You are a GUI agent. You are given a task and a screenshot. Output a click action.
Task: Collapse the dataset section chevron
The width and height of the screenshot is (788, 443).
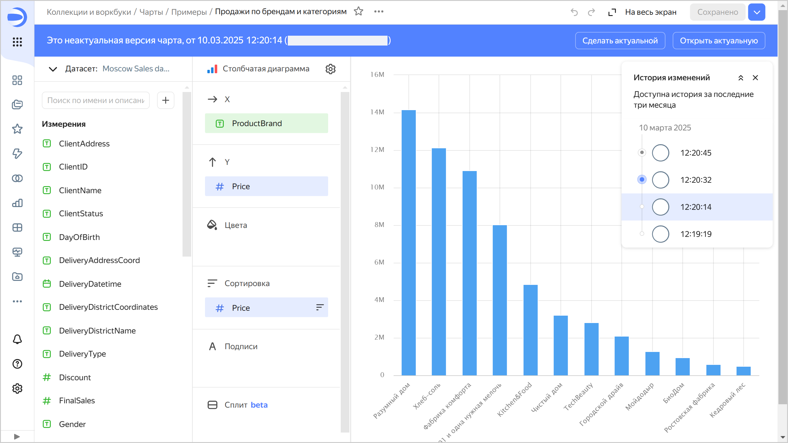pyautogui.click(x=53, y=69)
